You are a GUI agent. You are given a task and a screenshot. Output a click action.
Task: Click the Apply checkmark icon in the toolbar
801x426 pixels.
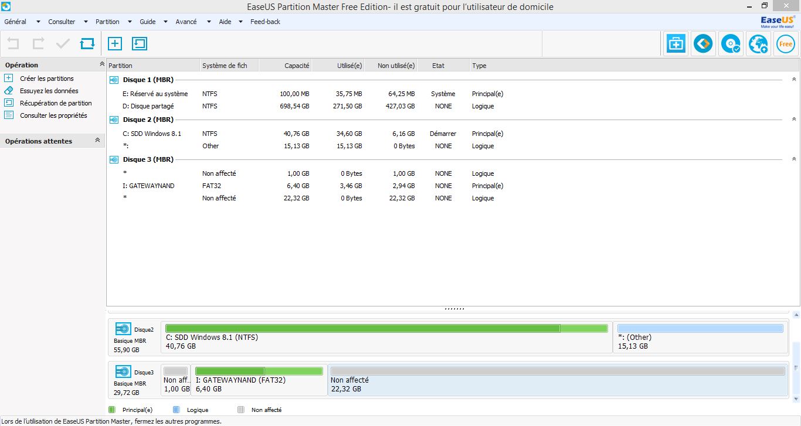click(x=63, y=43)
